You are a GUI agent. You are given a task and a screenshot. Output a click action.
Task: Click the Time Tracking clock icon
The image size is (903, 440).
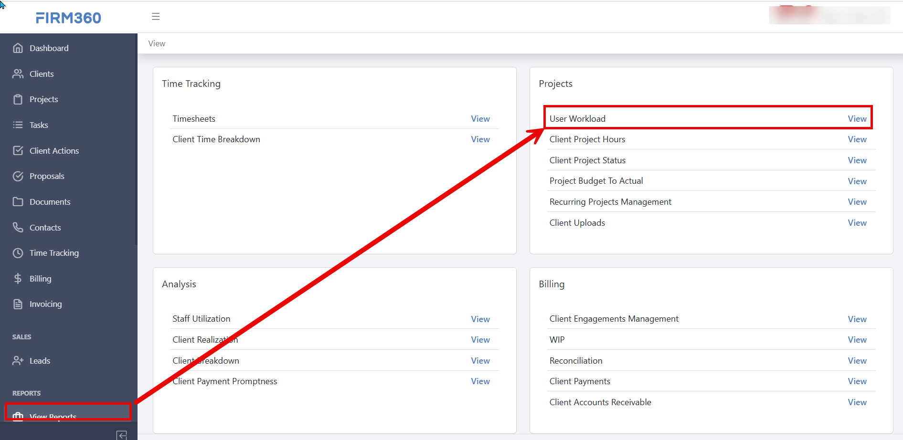(x=18, y=253)
